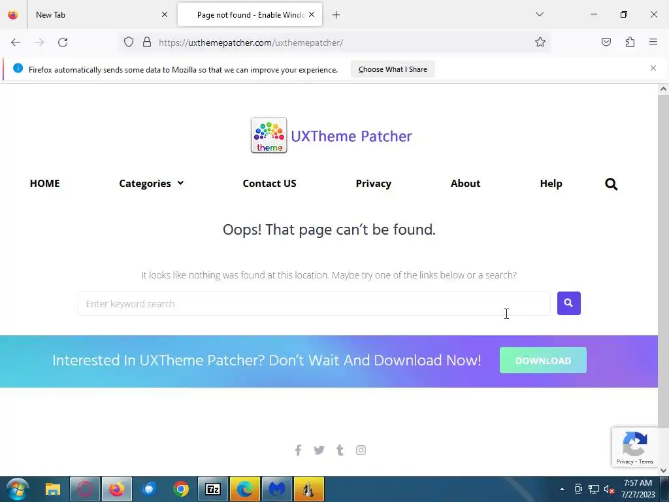Open the Tumblr social icon
669x502 pixels.
pos(340,450)
